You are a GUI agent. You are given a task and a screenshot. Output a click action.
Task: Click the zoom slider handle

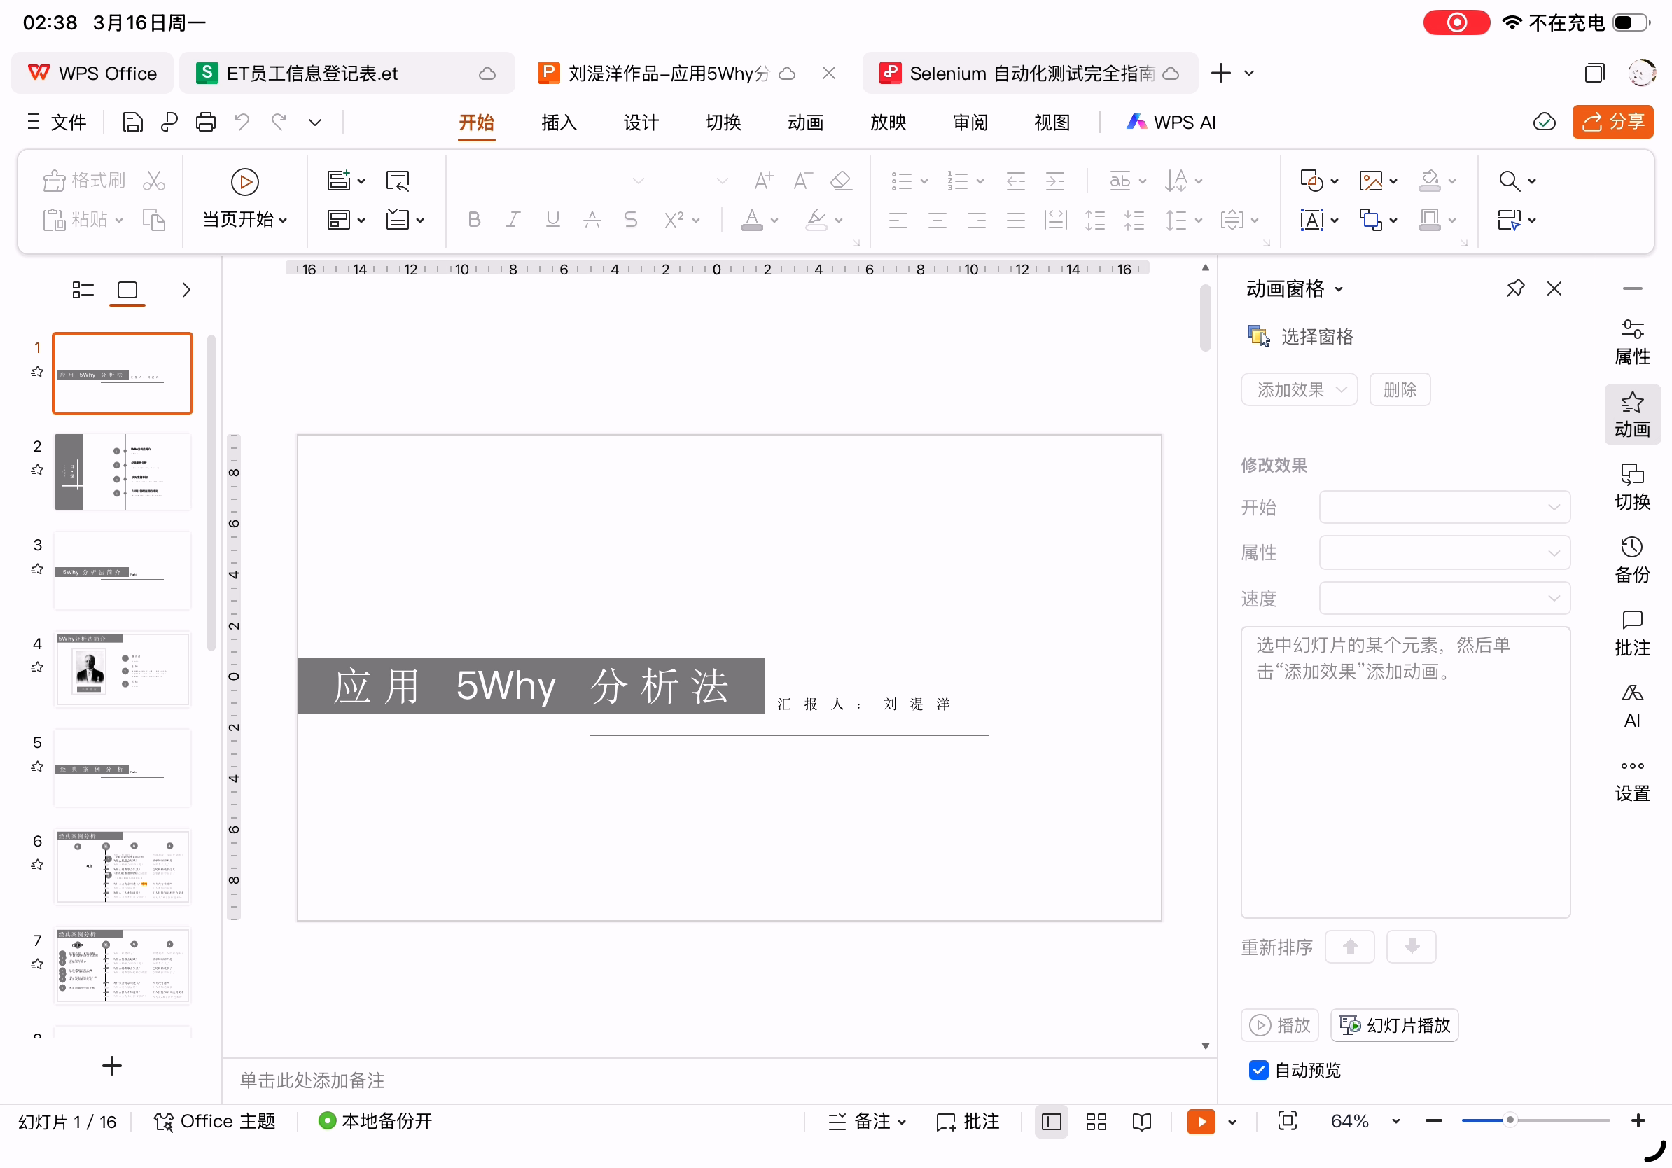click(x=1510, y=1120)
